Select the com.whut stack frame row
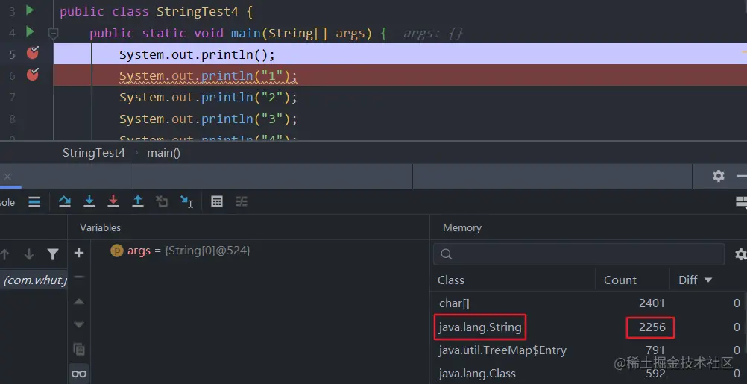Screen dimensions: 747x384 click(34, 280)
